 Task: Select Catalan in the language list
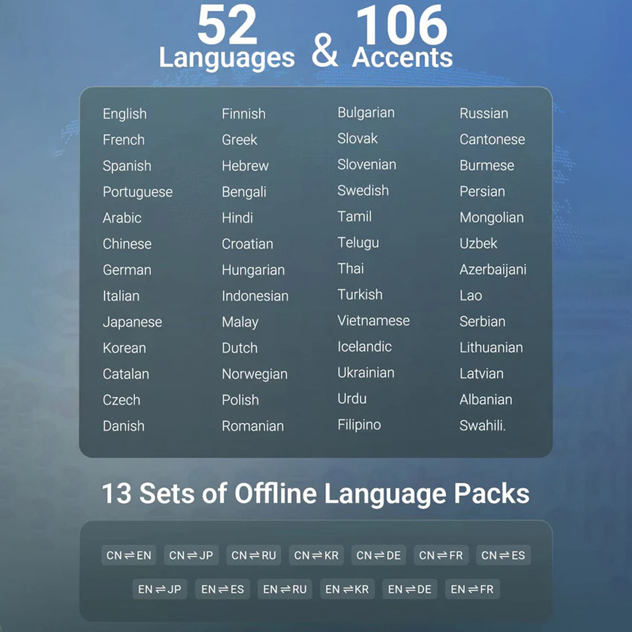(x=125, y=374)
